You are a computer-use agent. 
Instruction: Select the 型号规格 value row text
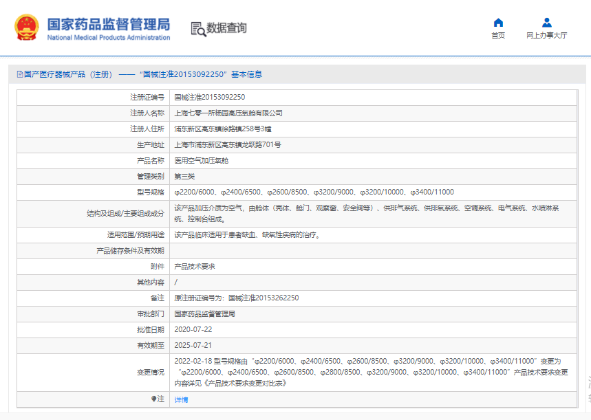pos(314,192)
